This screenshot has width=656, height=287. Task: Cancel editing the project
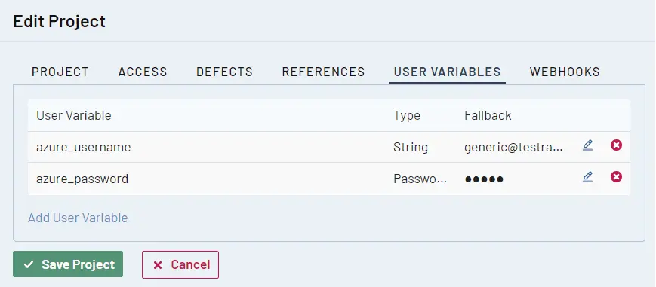click(x=180, y=264)
